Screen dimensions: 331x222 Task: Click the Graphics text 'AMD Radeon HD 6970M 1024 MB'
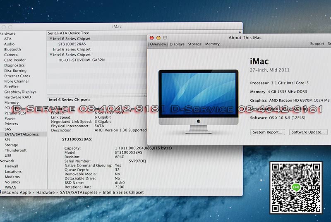click(299, 100)
